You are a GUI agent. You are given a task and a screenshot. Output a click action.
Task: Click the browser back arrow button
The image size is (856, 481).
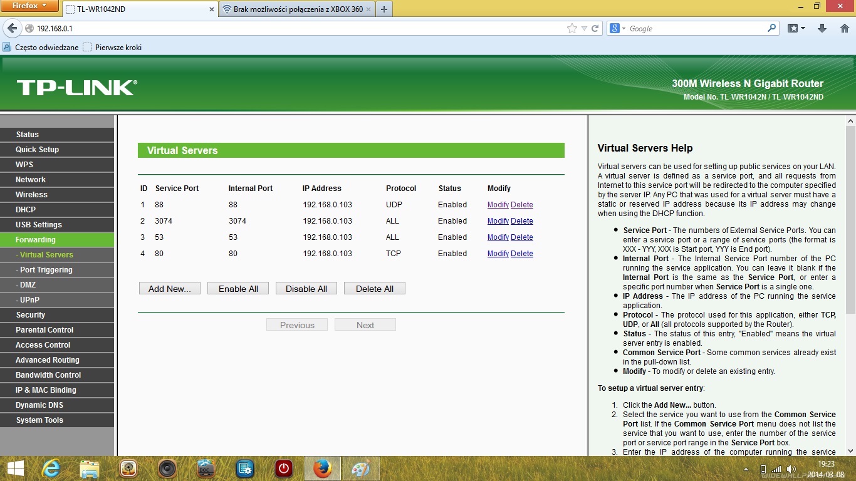12,28
